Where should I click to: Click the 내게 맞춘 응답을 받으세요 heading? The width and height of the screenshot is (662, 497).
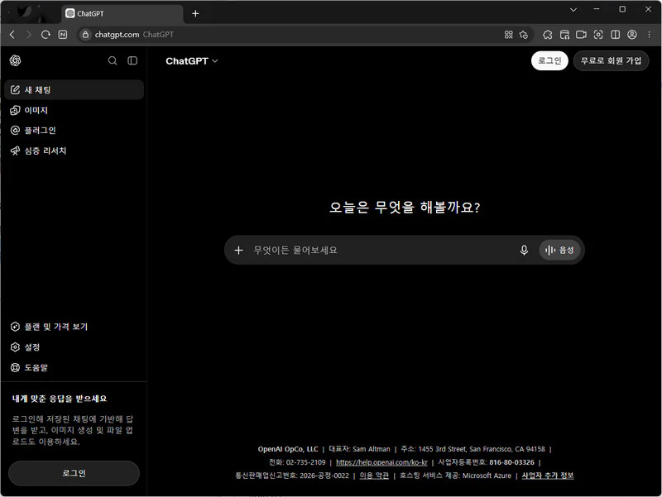60,399
